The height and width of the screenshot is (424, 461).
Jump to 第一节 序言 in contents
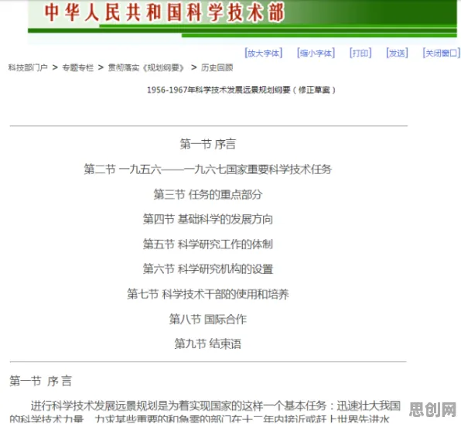(207, 144)
